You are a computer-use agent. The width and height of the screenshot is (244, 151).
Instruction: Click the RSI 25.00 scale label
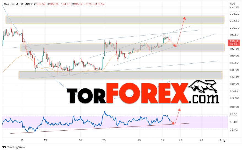tap(234, 130)
